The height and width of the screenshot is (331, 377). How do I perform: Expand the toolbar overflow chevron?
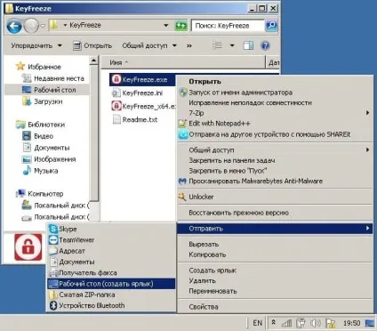[189, 45]
